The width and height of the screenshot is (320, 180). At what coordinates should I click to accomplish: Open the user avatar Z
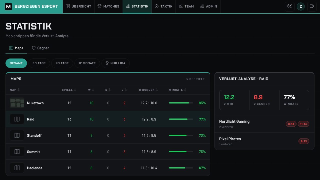click(x=301, y=6)
